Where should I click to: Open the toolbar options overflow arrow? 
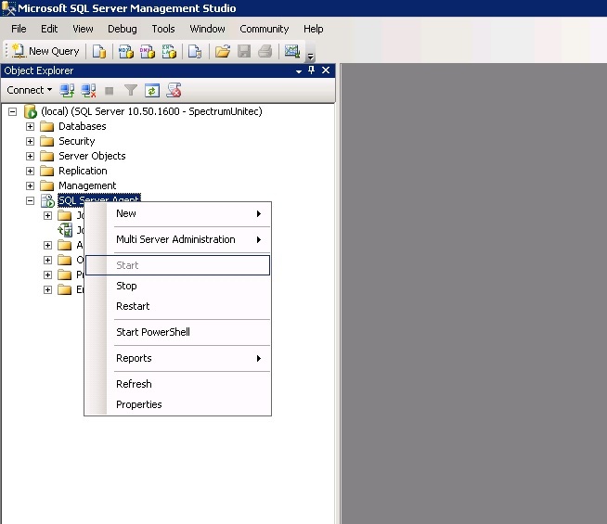pos(310,57)
